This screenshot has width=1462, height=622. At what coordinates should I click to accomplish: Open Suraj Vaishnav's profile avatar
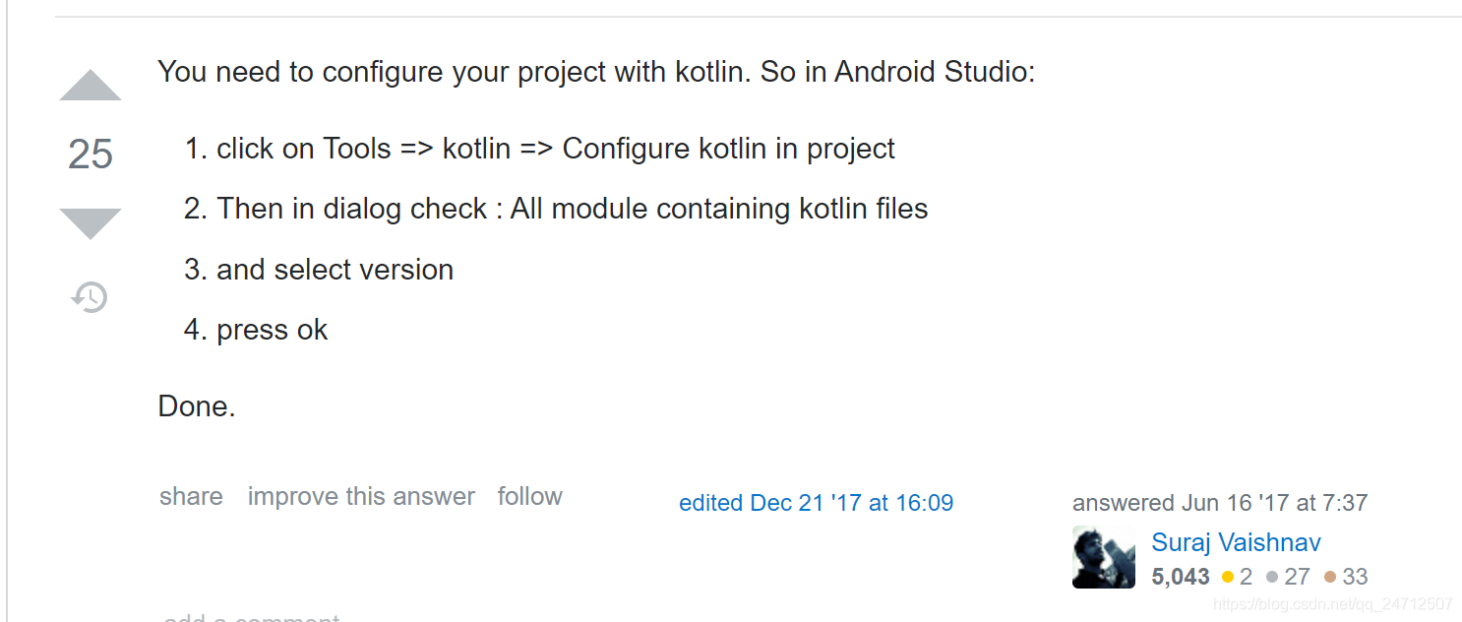[x=1104, y=557]
